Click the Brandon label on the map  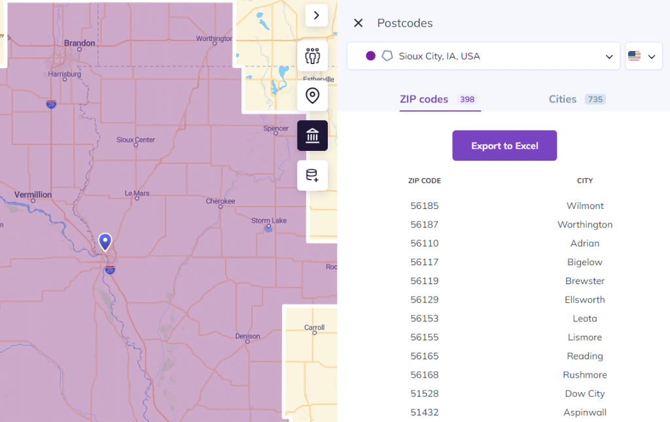[79, 43]
